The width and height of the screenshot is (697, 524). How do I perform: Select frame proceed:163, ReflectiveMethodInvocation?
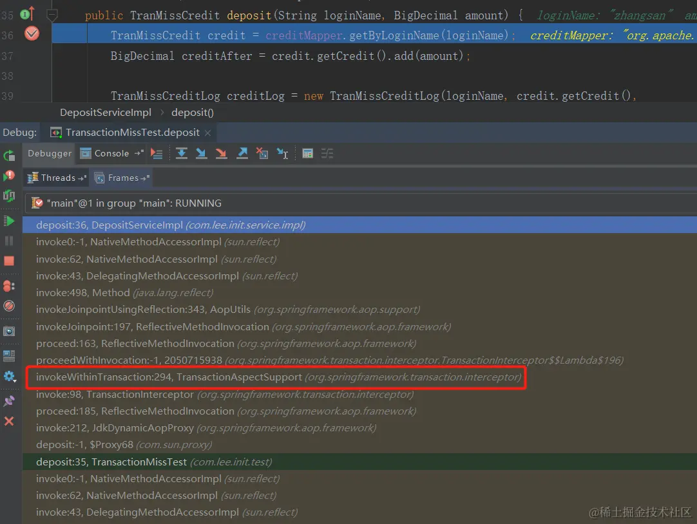point(359,344)
